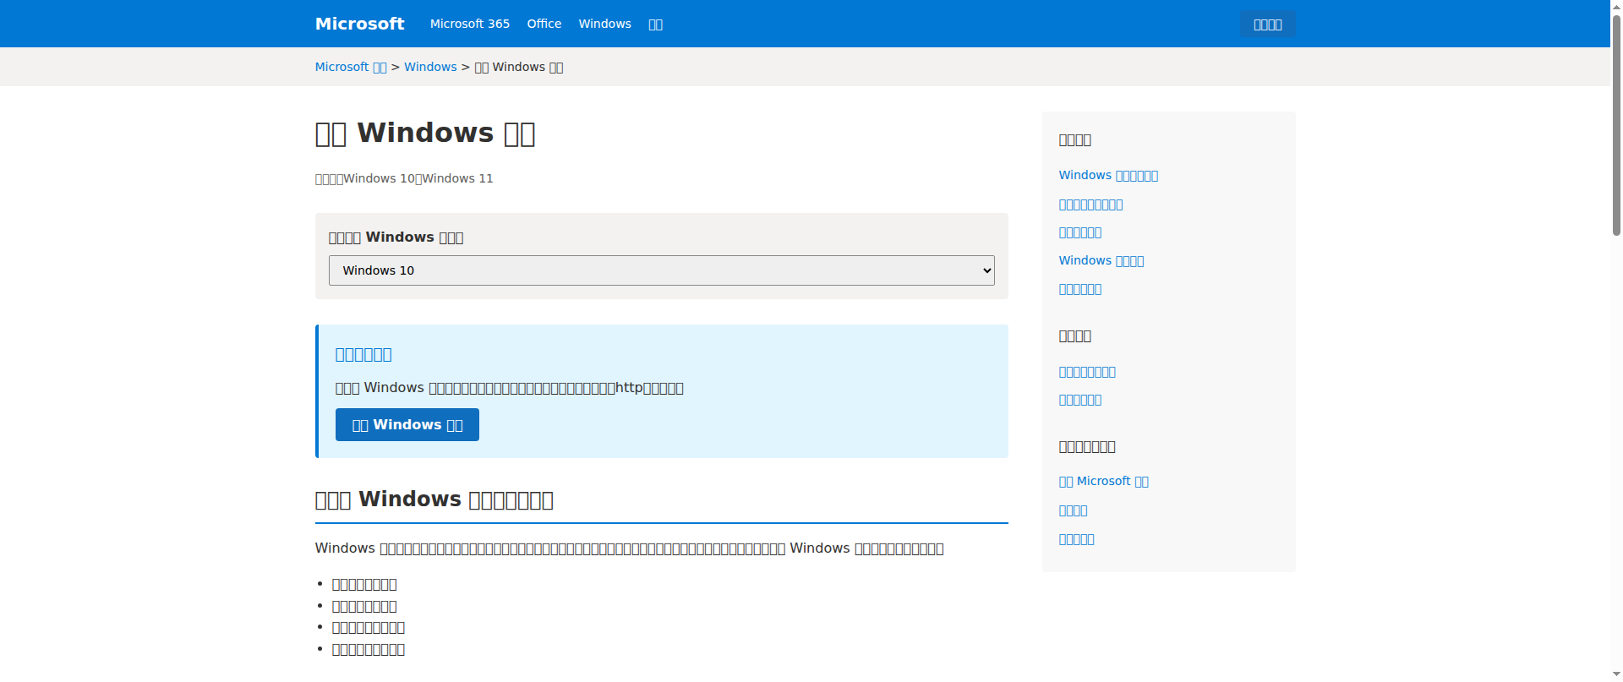Follow the Windows link in the breadcrumb trail

[430, 67]
